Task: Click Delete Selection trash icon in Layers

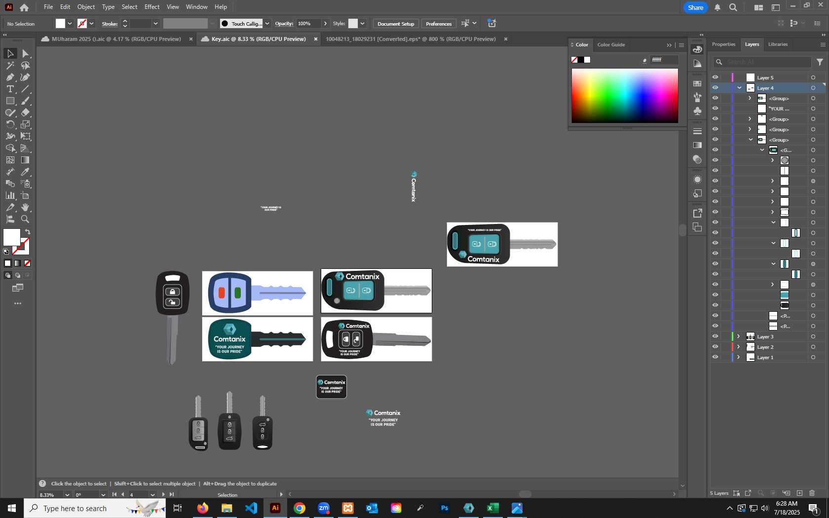Action: coord(812,493)
